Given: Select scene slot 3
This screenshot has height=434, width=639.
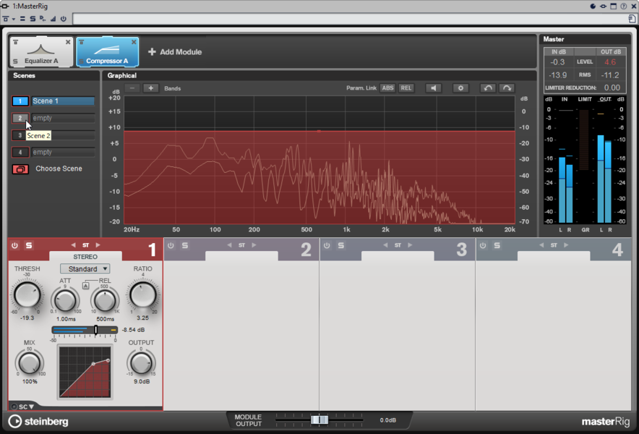Looking at the screenshot, I should click(x=20, y=135).
